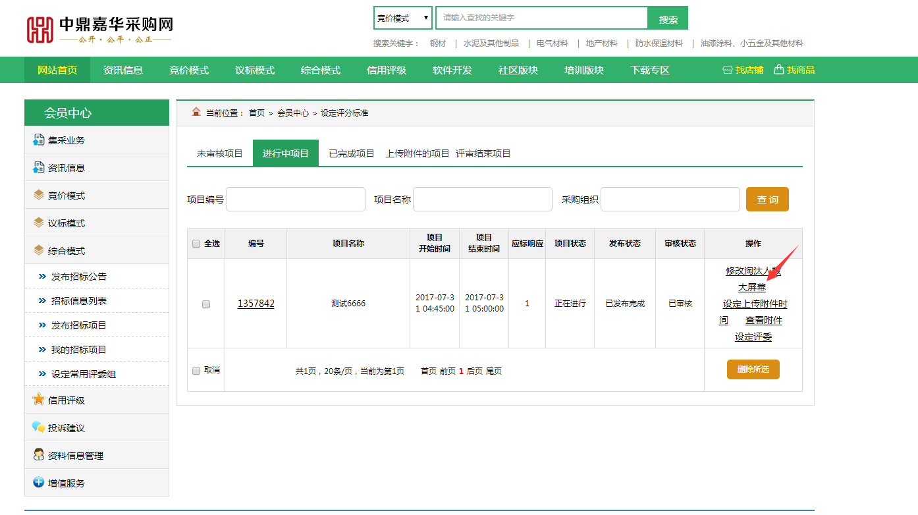Screen dimensions: 918x515
Task: Click the 修改淘汰人数 link
Action: tap(753, 271)
